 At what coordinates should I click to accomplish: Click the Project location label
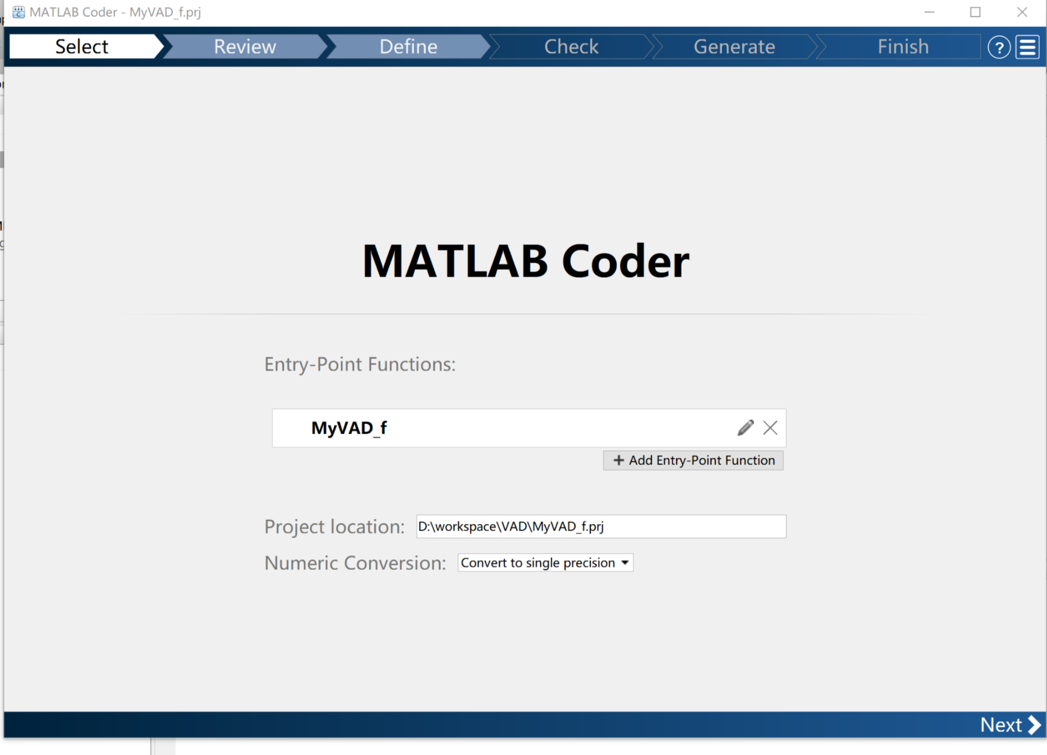point(334,527)
